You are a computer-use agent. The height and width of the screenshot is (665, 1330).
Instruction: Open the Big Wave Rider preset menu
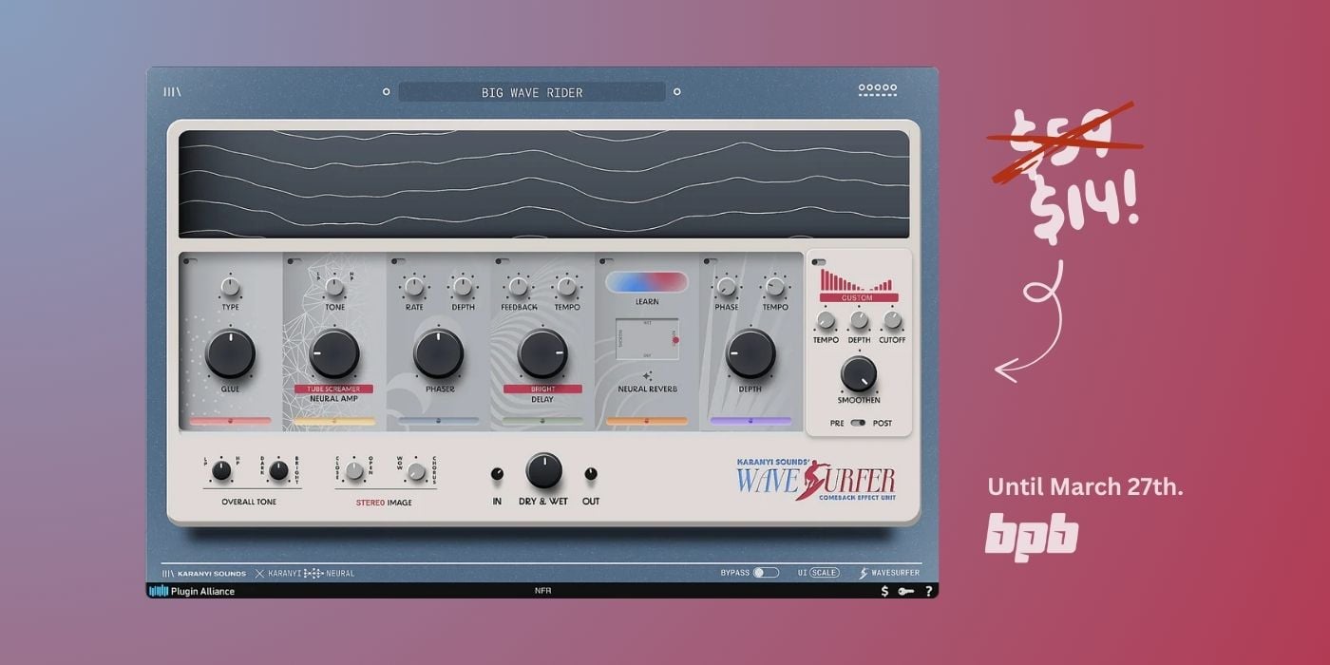(531, 92)
